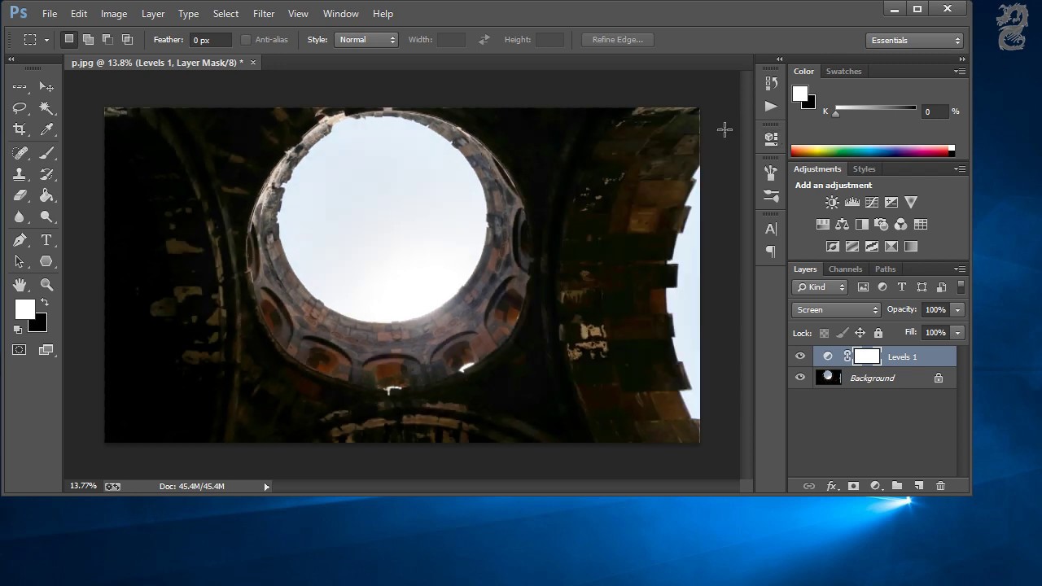
Task: Switch to the Swatches tab
Action: pyautogui.click(x=843, y=72)
